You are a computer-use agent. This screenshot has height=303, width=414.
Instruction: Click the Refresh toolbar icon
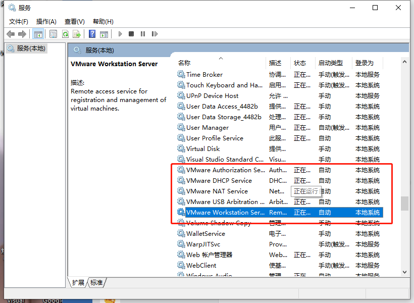[65, 34]
